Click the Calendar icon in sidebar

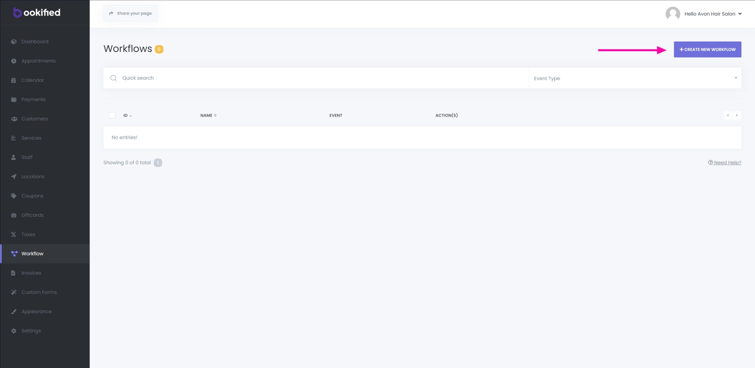(x=14, y=80)
